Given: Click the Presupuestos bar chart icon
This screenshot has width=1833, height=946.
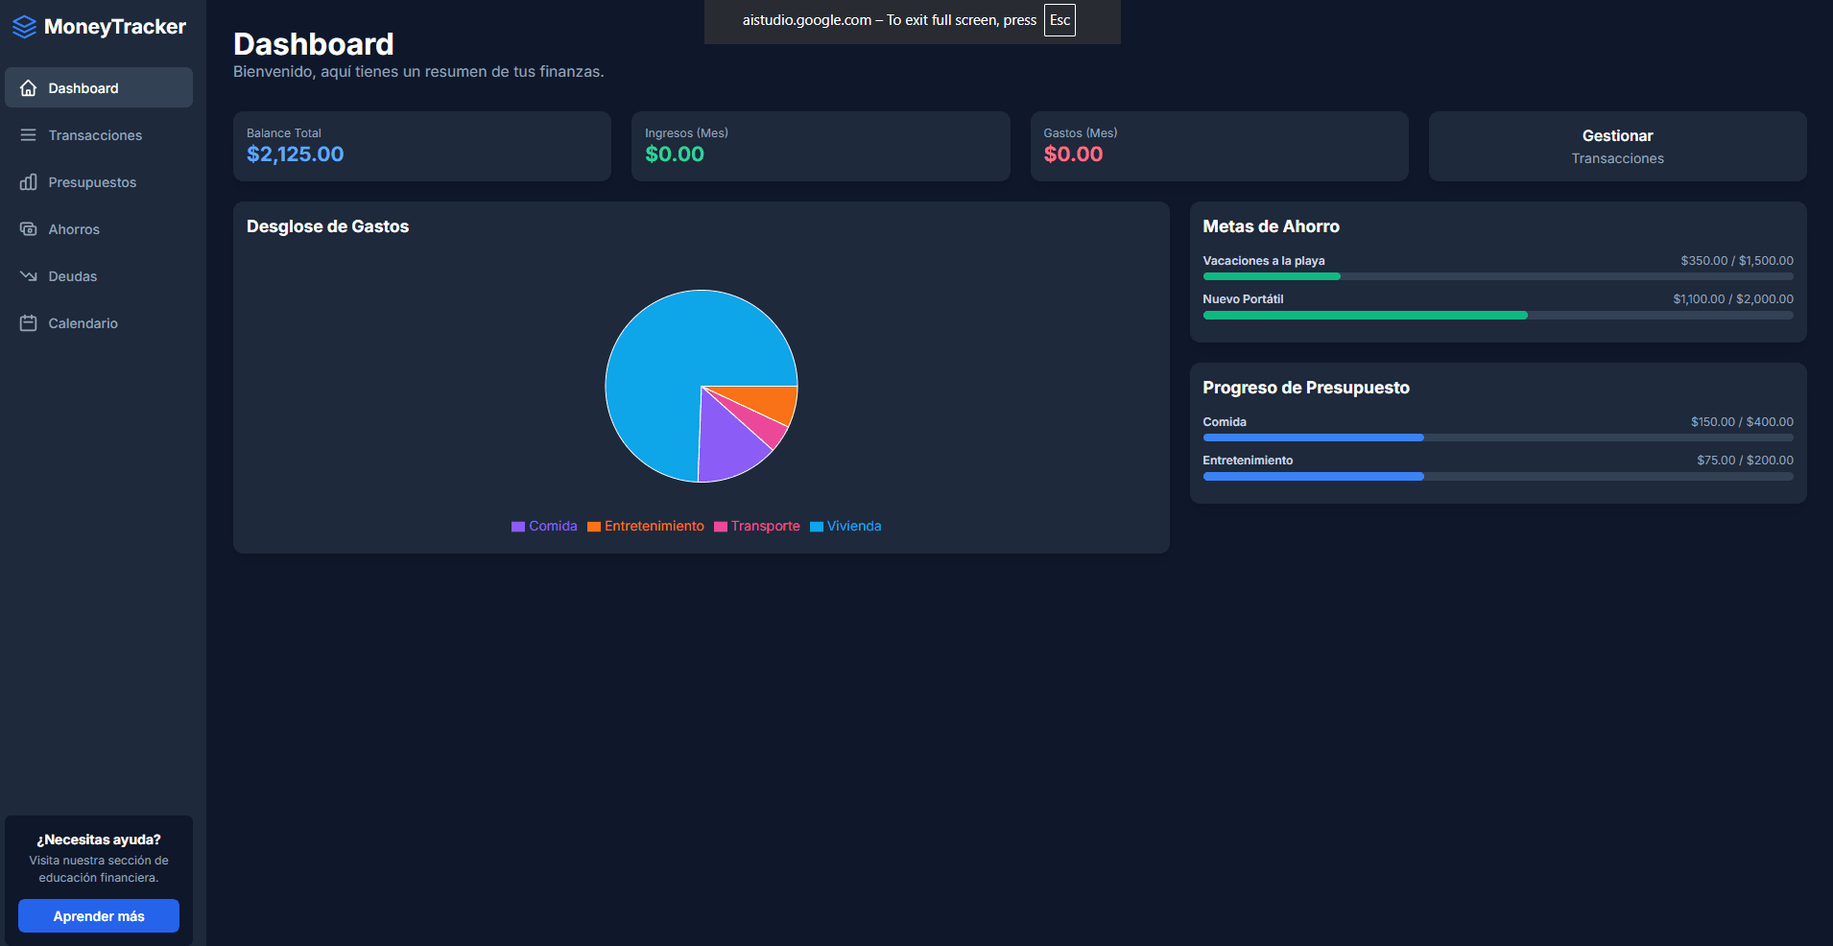Looking at the screenshot, I should 29,181.
